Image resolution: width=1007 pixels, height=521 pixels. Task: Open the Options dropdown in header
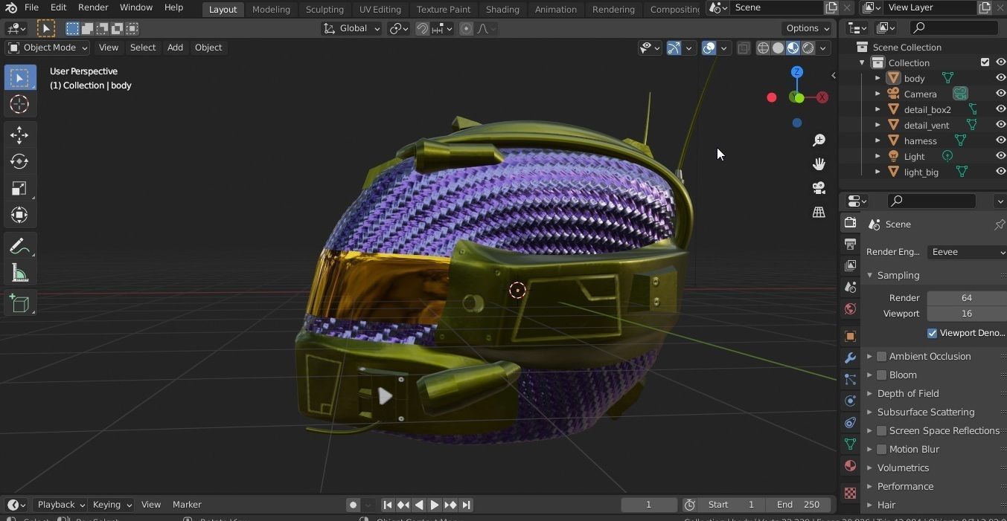[808, 28]
